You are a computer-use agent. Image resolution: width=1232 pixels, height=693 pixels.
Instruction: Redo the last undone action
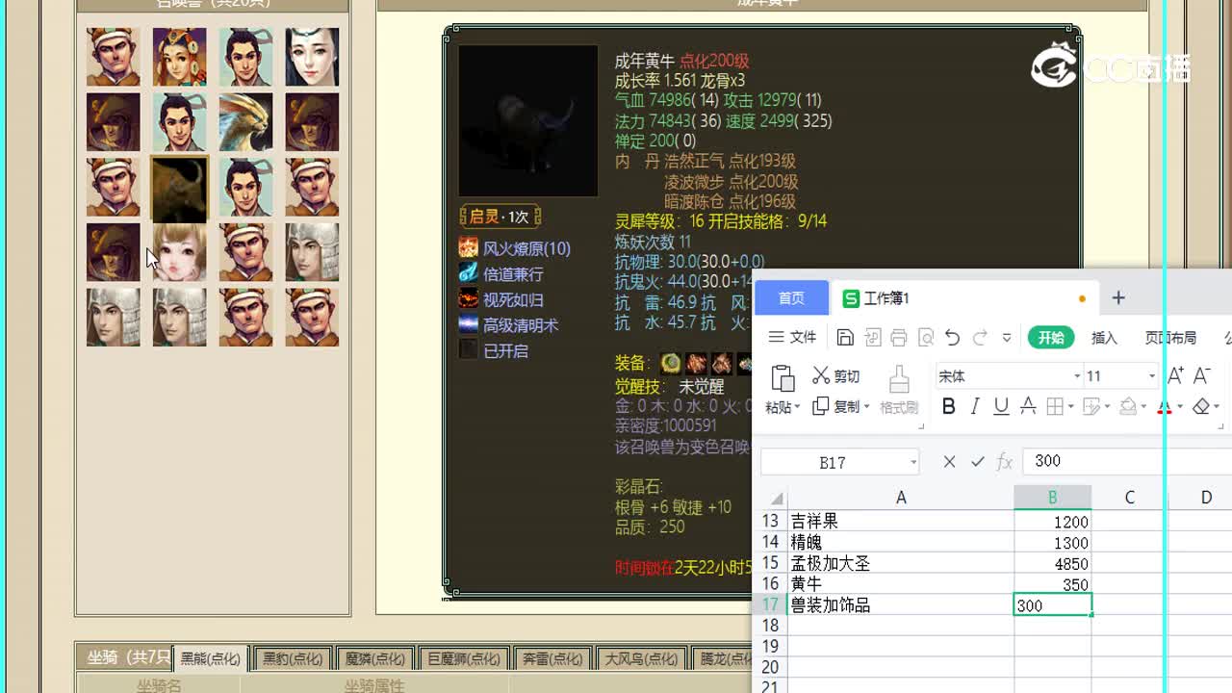click(x=980, y=337)
